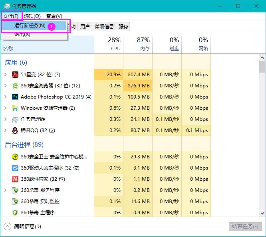Select the 应用 (6) group heading
266x237 pixels.
click(x=16, y=63)
